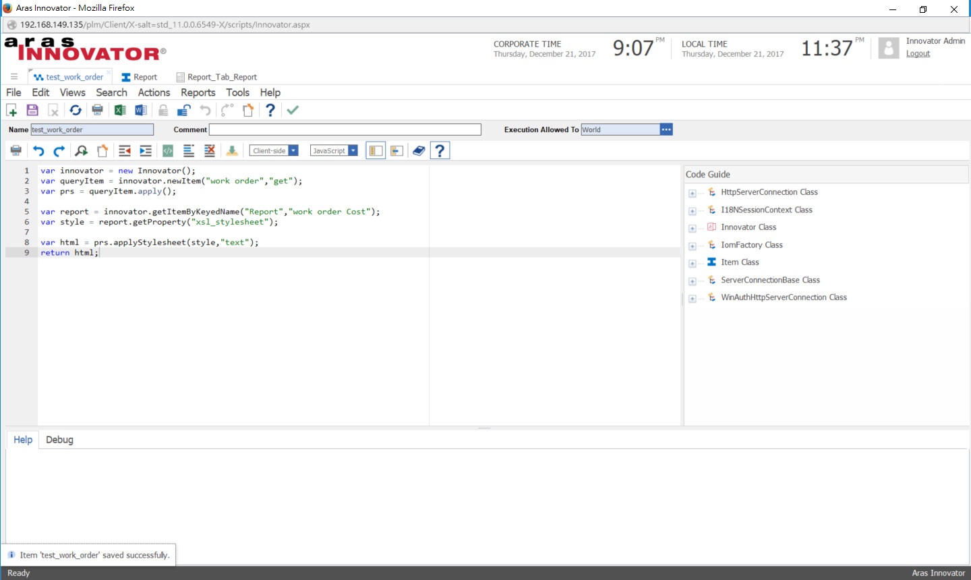971x580 pixels.
Task: Redo edit in code editor toolbar
Action: (59, 150)
